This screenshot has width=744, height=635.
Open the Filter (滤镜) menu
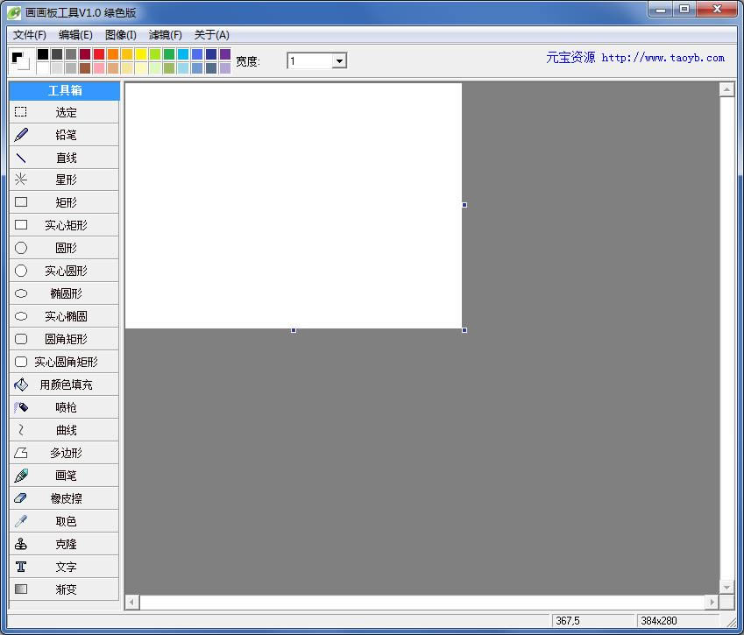coord(165,35)
